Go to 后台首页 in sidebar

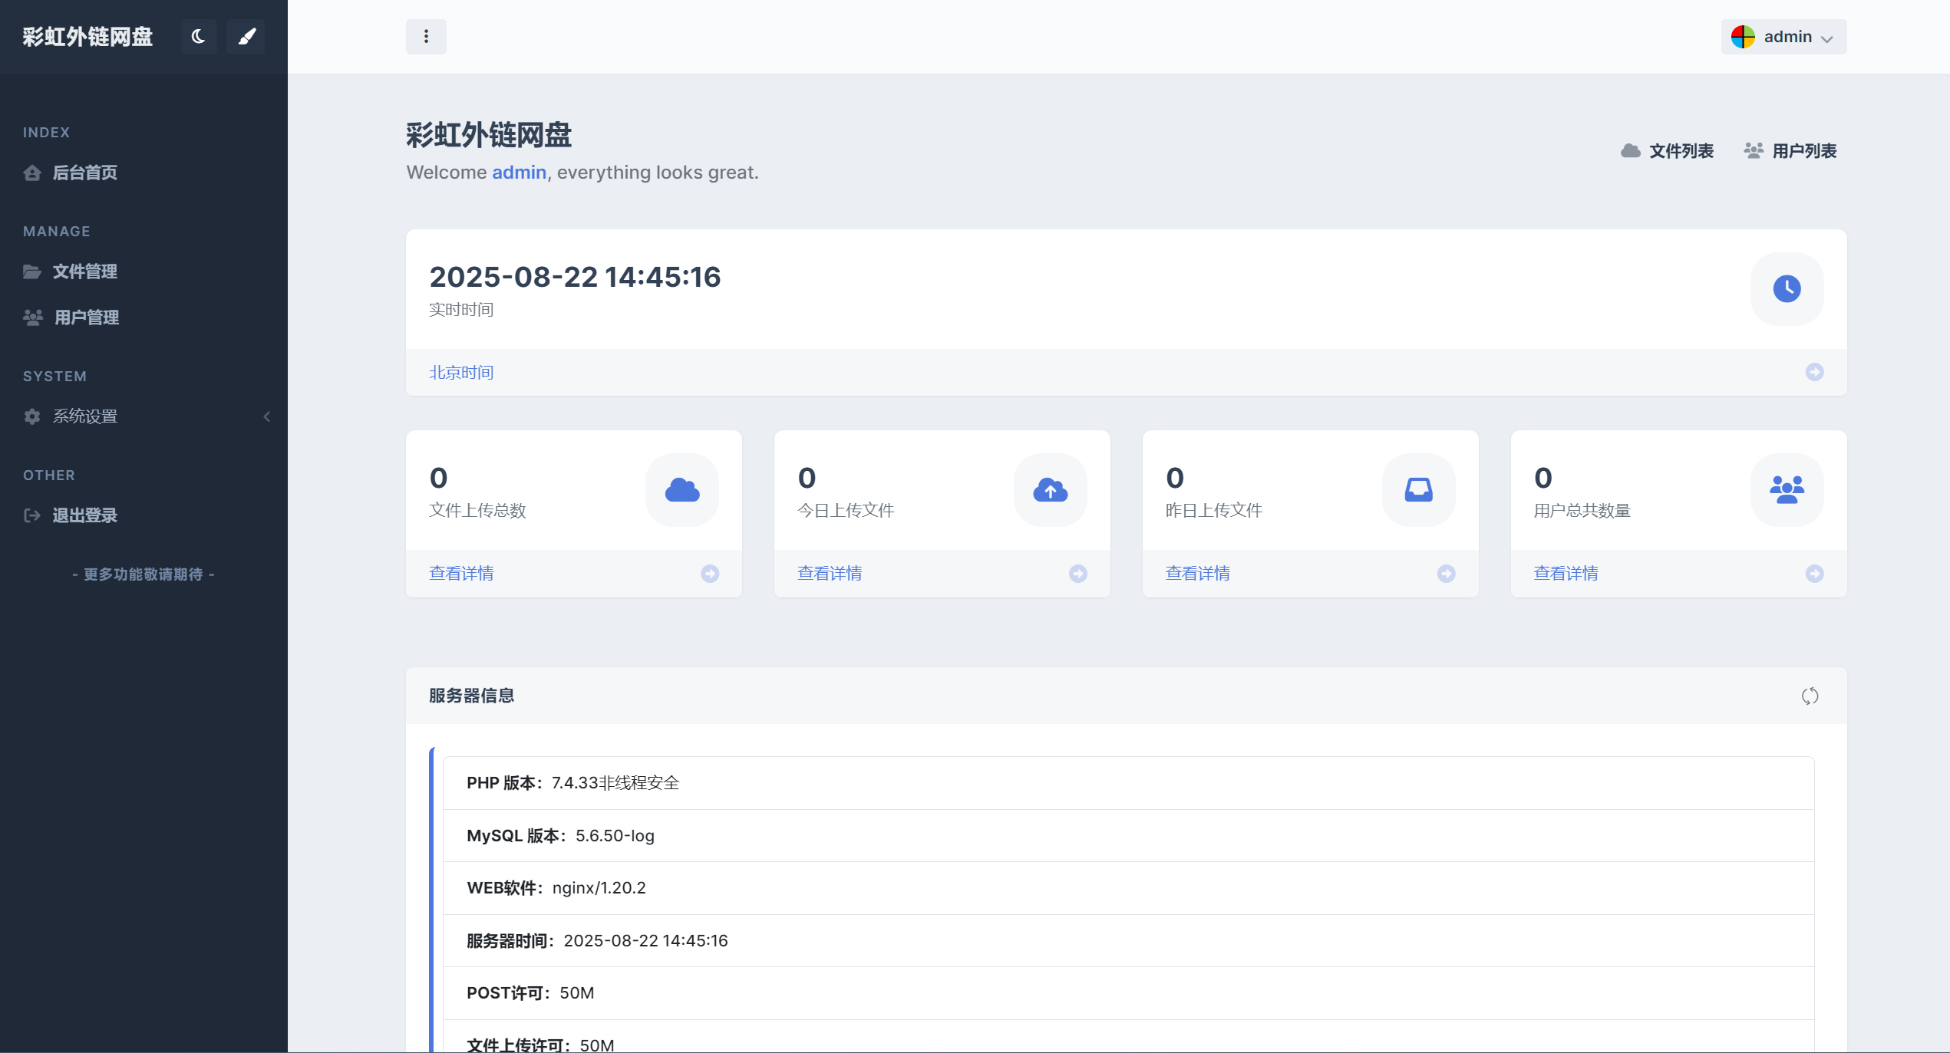coord(84,173)
